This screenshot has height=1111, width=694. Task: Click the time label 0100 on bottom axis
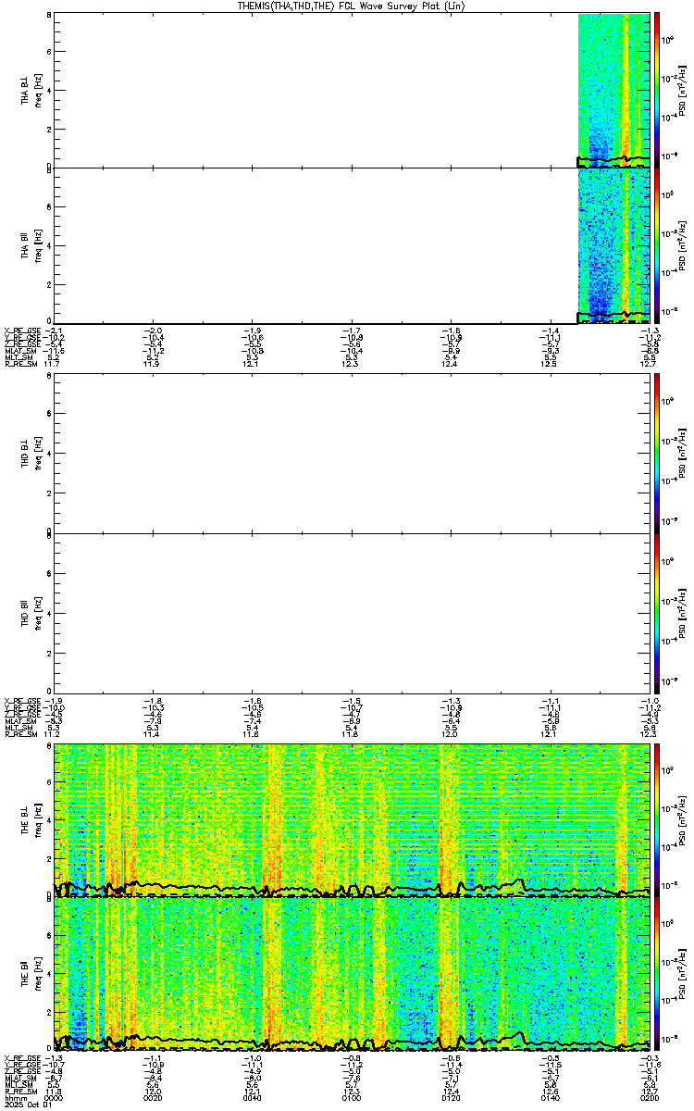click(x=353, y=1098)
